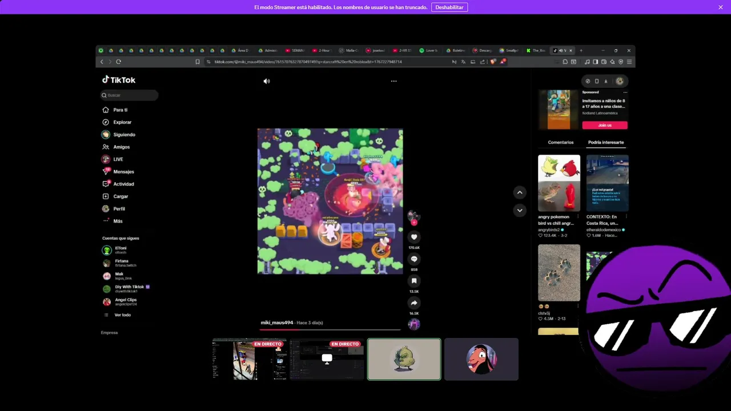The image size is (731, 411).
Task: Open followed account Firtana
Action: (x=119, y=263)
